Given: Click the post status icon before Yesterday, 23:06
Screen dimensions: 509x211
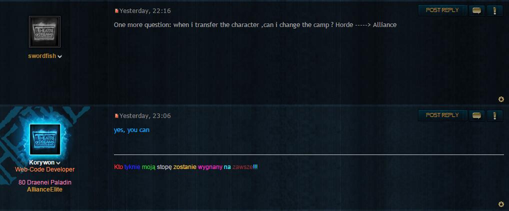Looking at the screenshot, I should coord(116,116).
